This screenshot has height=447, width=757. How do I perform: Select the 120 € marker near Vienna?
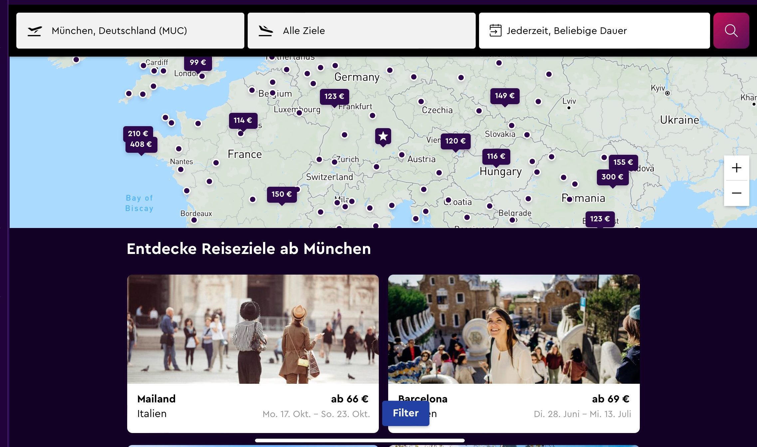[455, 141]
